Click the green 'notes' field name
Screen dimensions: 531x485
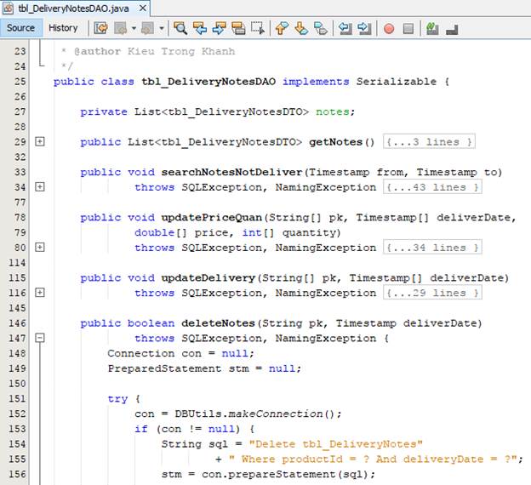click(x=333, y=111)
